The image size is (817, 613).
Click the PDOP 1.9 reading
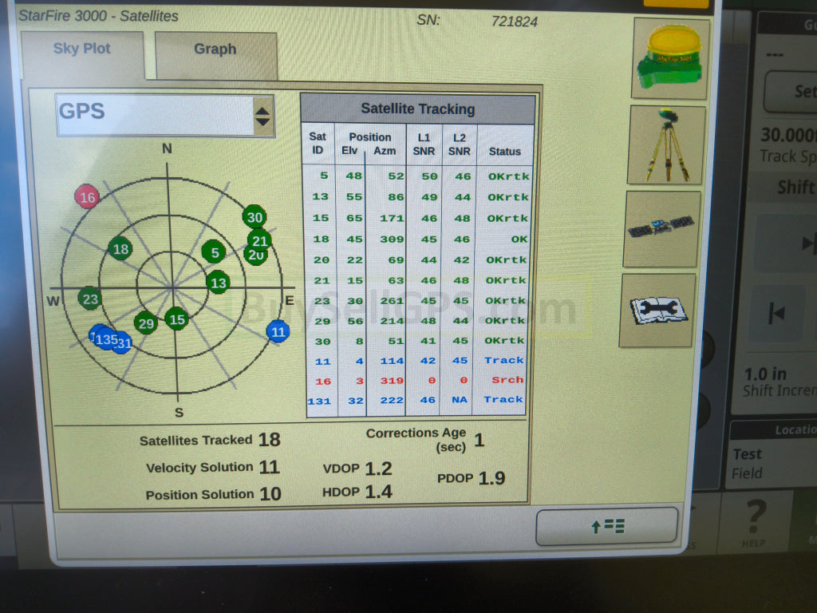(x=471, y=478)
